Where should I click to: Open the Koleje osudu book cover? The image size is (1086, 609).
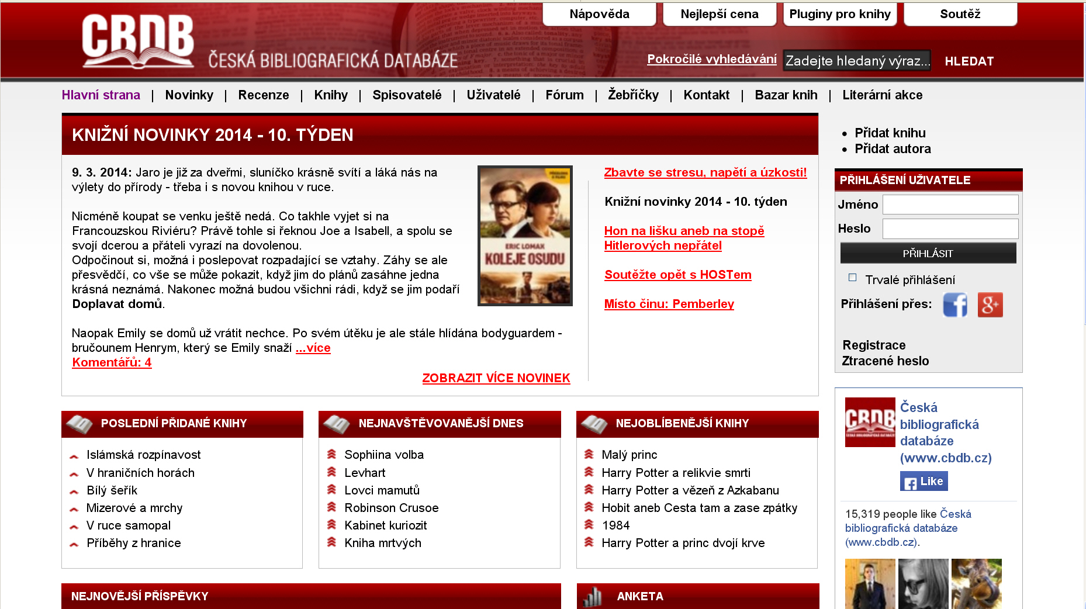525,236
